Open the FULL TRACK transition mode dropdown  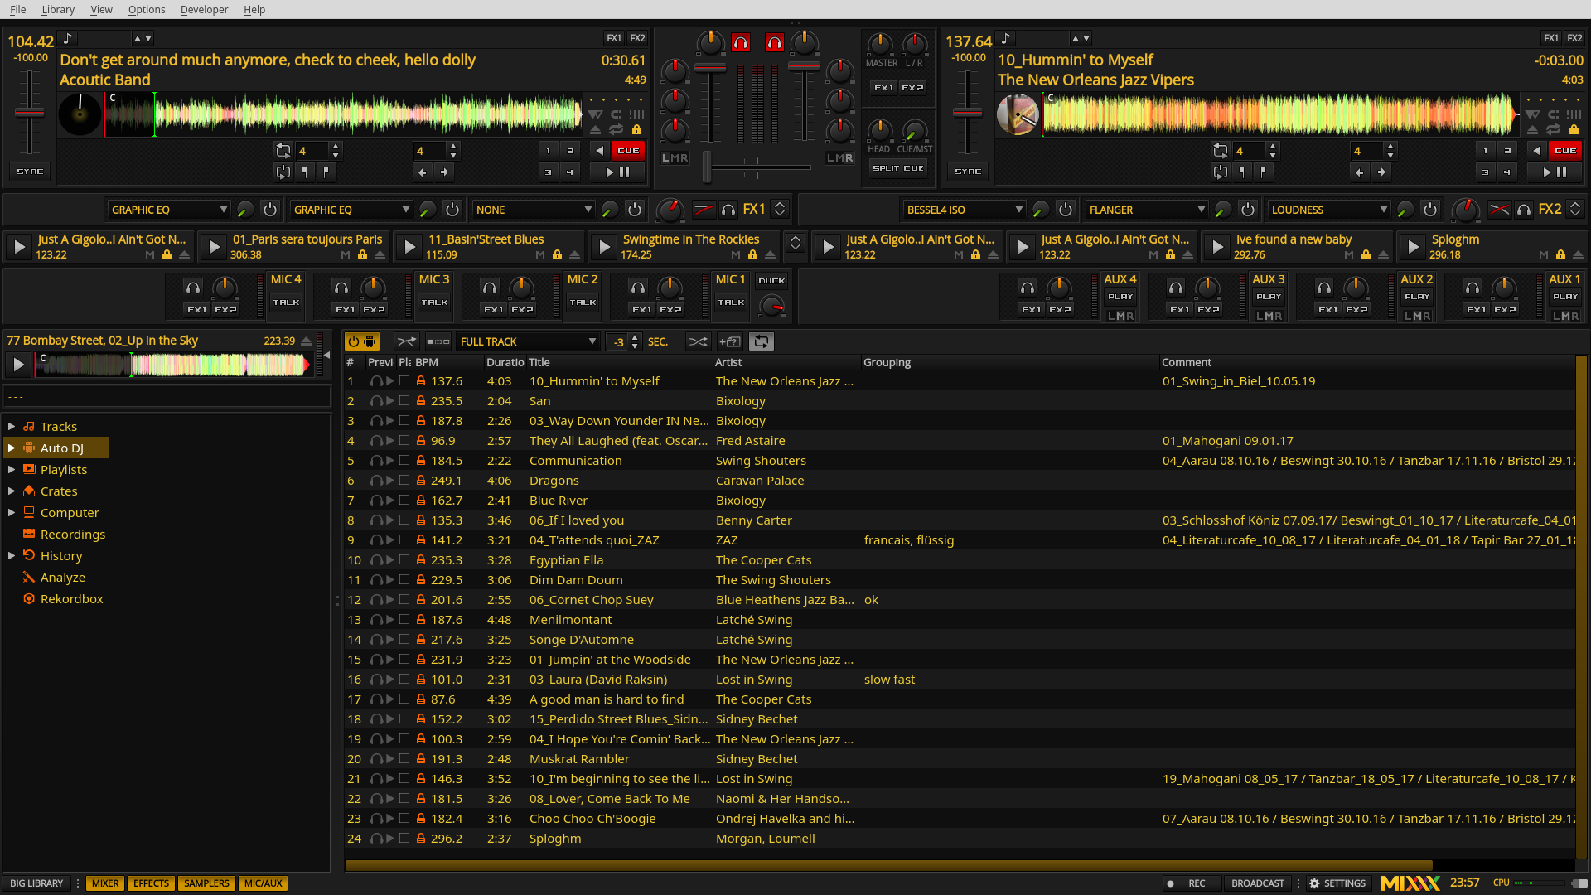tap(527, 341)
